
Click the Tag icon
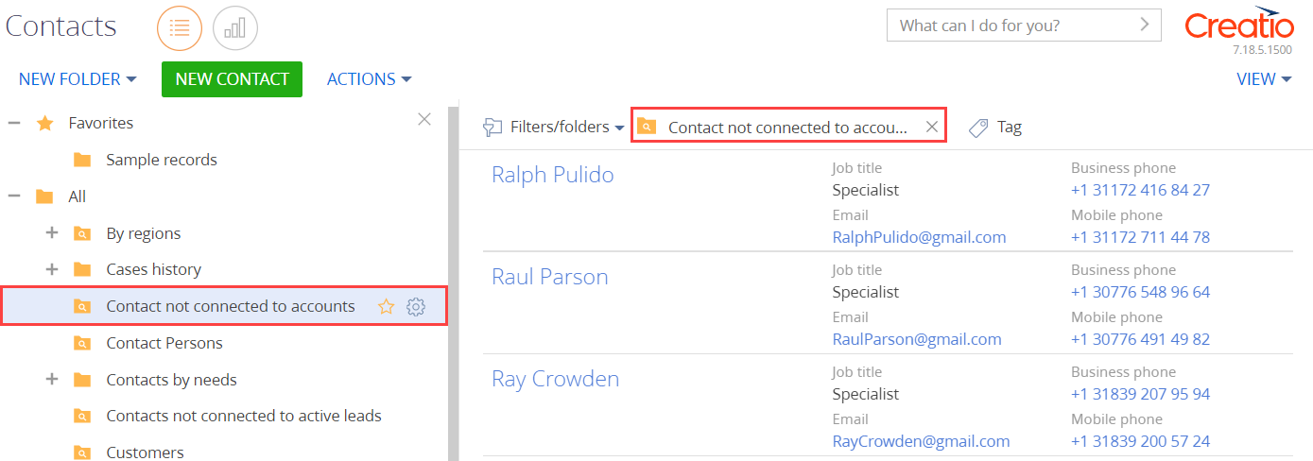[x=979, y=128]
